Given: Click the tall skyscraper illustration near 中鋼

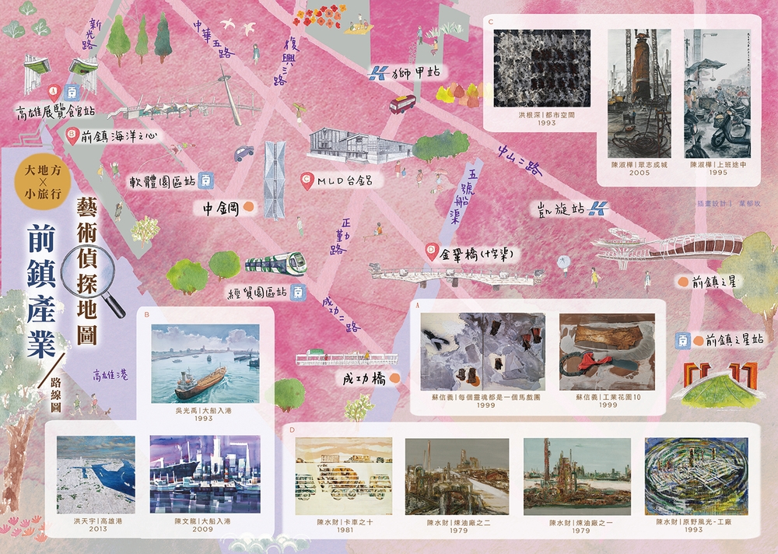Looking at the screenshot, I should pos(275,180).
